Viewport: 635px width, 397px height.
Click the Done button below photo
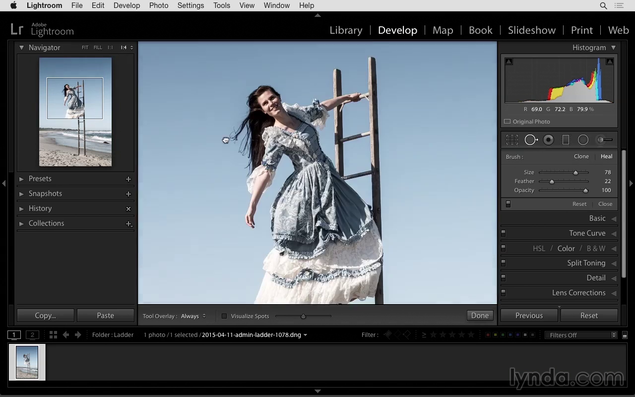coord(480,316)
